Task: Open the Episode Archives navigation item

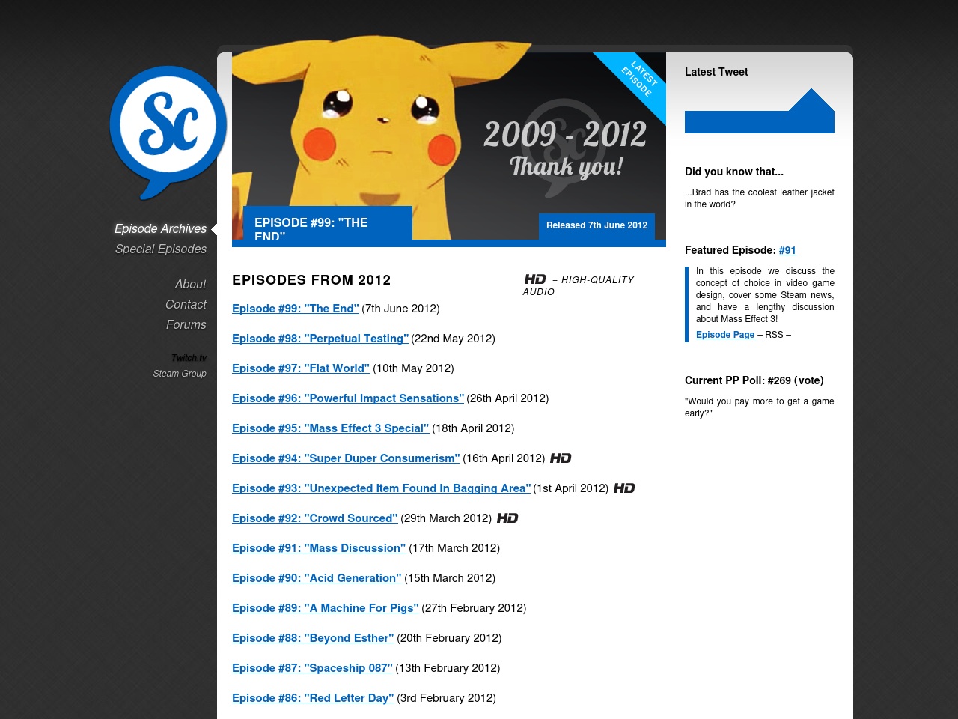Action: pos(160,229)
